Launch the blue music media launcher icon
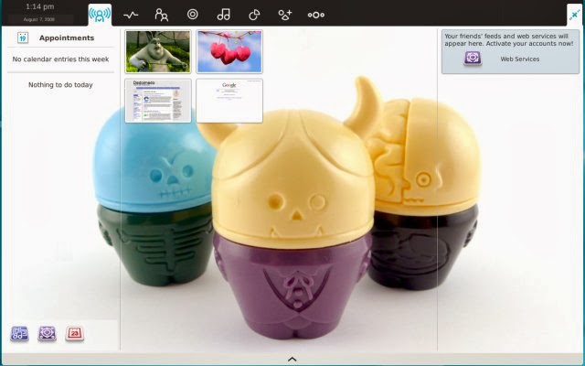 [x=19, y=333]
